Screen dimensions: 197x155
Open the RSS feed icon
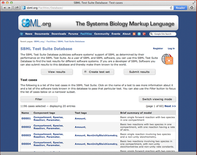pos(134,34)
